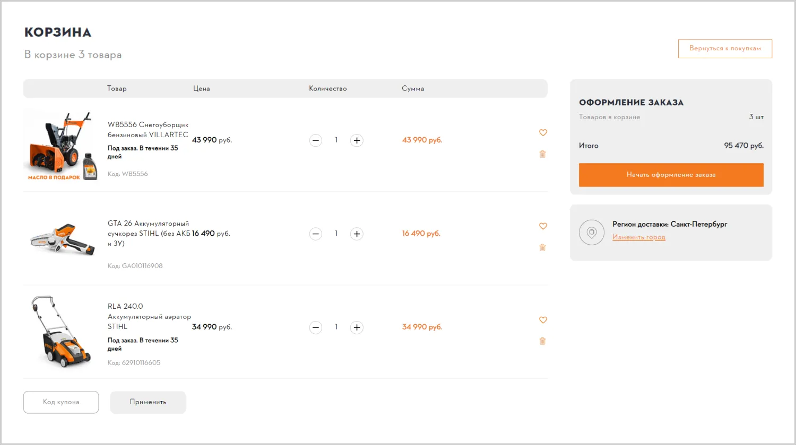Click quantity value of WB5556 row

coord(336,140)
